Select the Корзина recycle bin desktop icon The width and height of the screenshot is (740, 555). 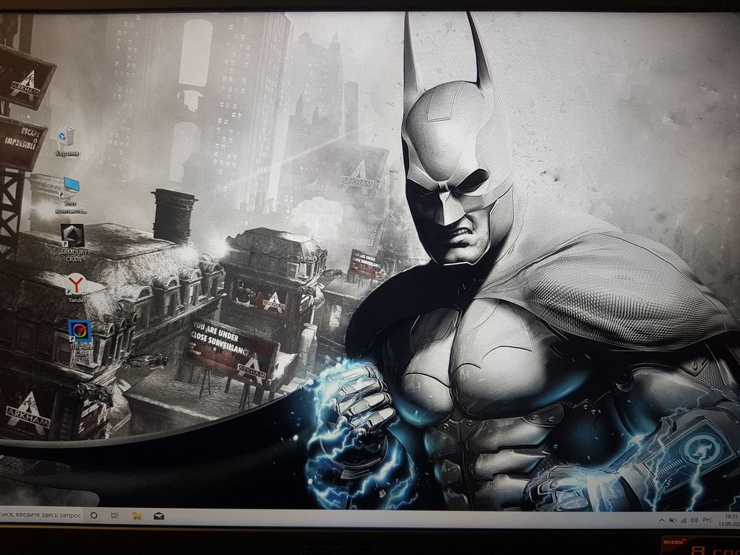click(66, 142)
